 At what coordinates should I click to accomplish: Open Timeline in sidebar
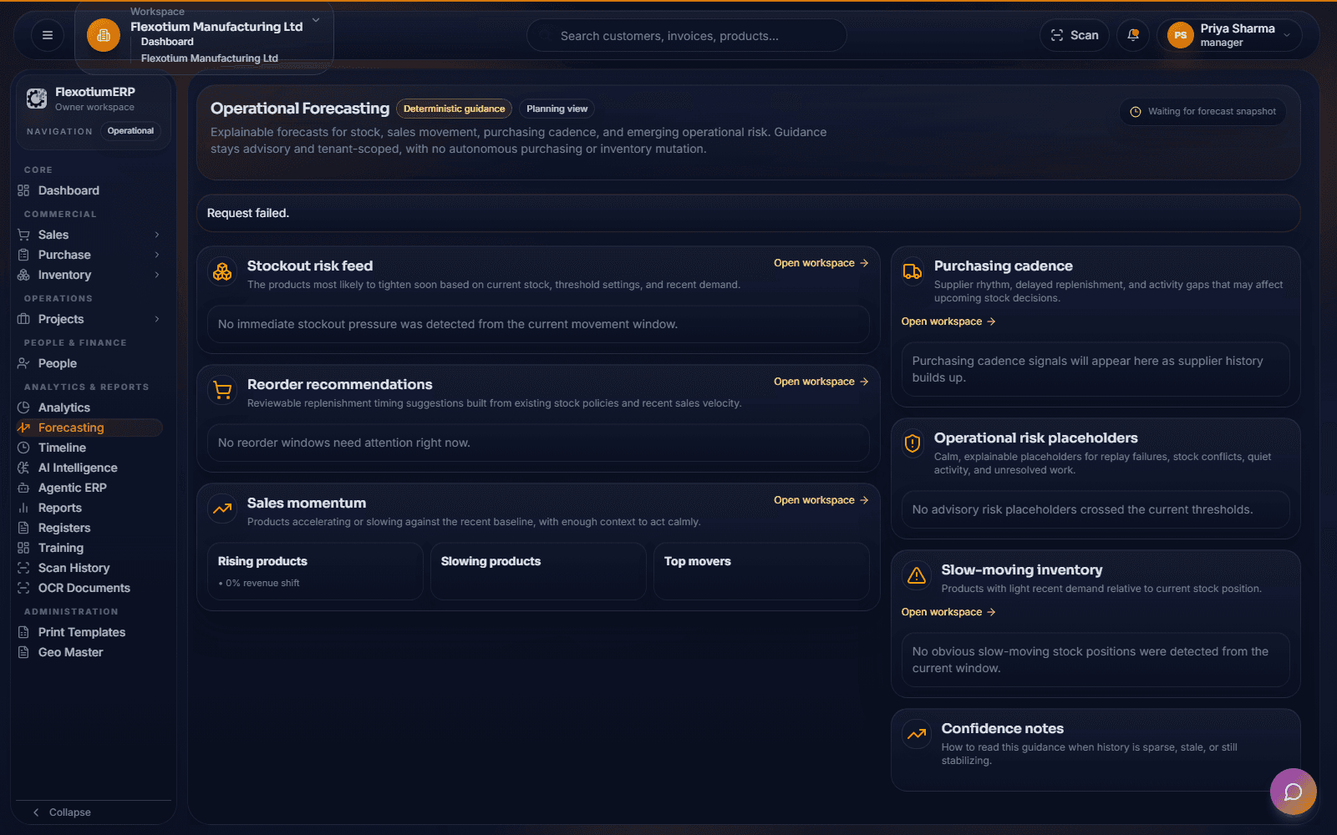pos(89,448)
